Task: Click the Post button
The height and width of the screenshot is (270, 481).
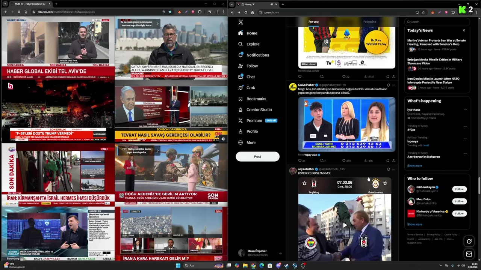Action: click(257, 156)
